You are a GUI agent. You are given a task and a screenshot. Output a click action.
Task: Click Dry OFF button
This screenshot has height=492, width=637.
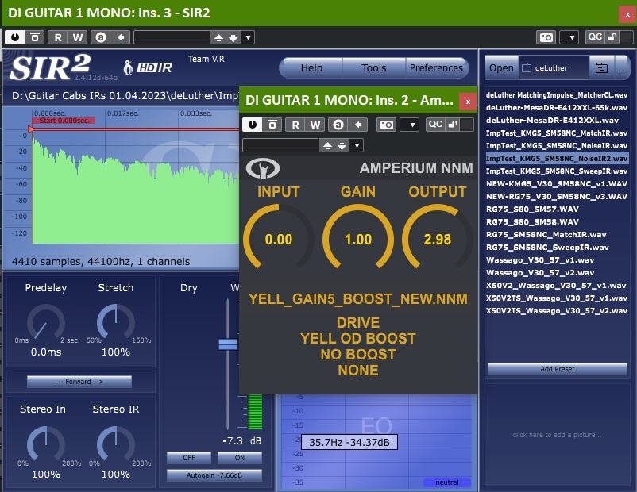[189, 458]
